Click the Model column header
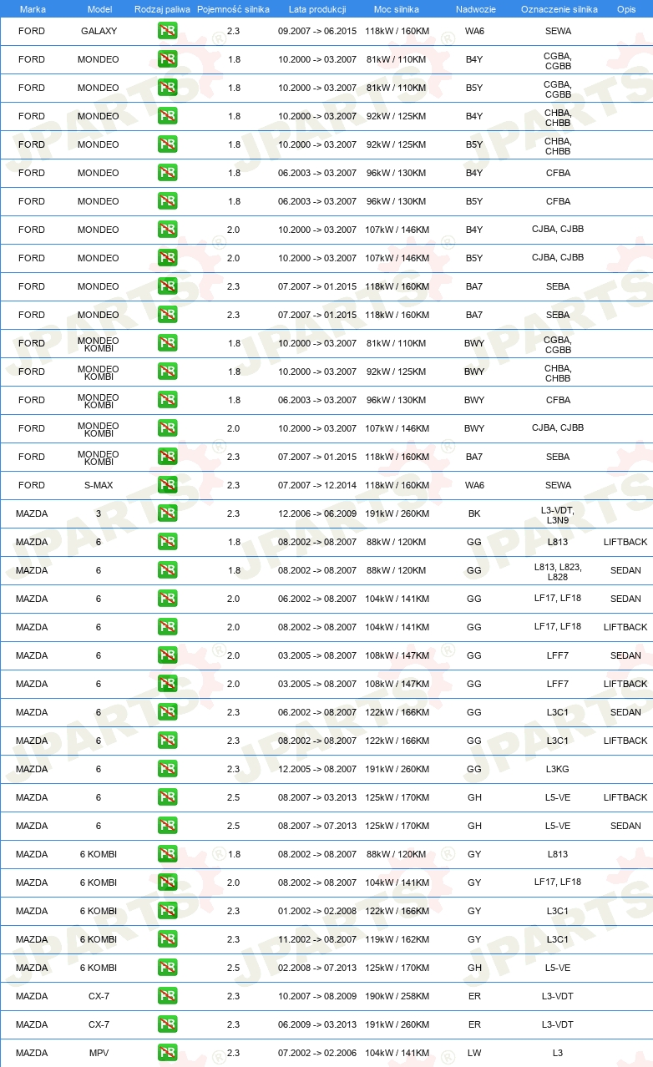653x1067 pixels. (x=100, y=9)
